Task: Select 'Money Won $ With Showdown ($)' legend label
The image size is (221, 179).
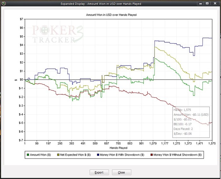Action: pos(122,155)
